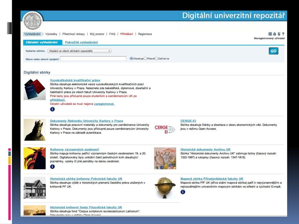This screenshot has width=299, height=224.
Task: Follow the zaregistrovat link
Action: [x=104, y=104]
